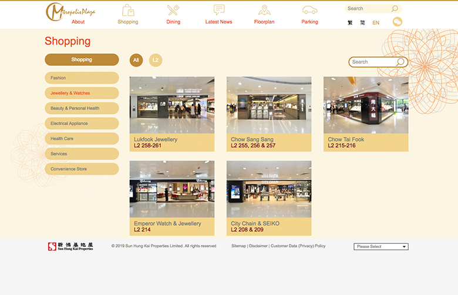Click the shop search magnifier icon
Screen dimensions: 458x295
(x=400, y=62)
